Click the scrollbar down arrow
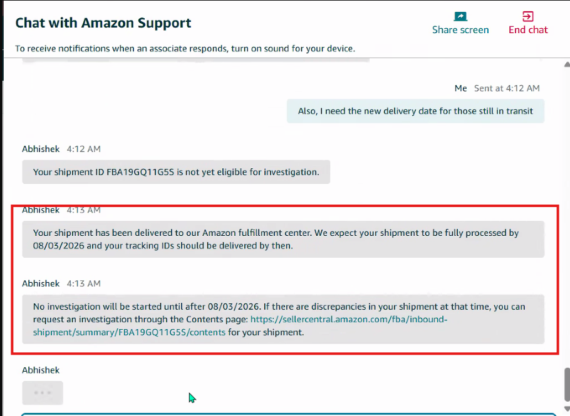Screen dimensions: 570x416 pos(567,408)
